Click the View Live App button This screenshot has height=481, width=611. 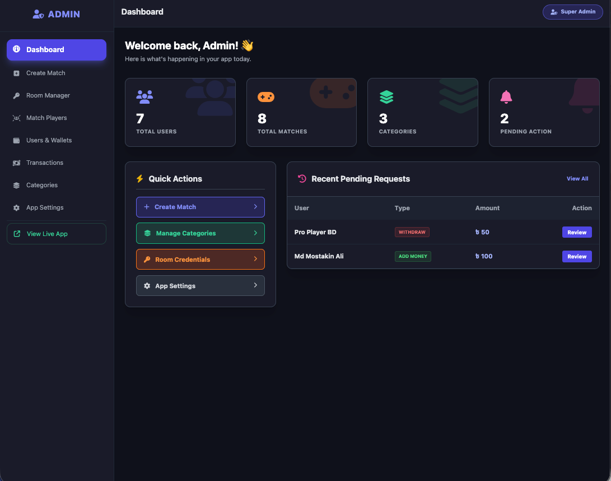click(57, 234)
